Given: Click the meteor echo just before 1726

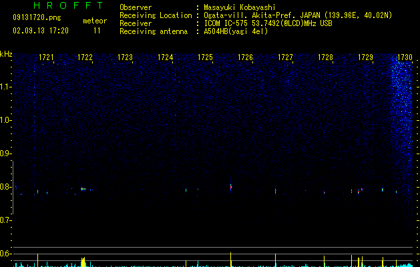Looking at the screenshot, I should point(230,188).
